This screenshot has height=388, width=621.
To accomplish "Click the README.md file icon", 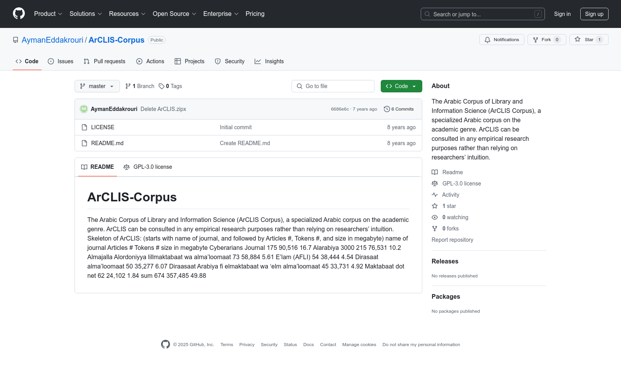I will (x=84, y=143).
